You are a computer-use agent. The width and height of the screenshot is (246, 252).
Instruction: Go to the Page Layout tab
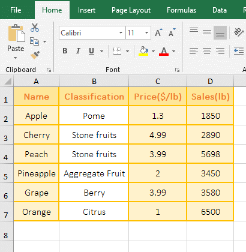pos(131,10)
